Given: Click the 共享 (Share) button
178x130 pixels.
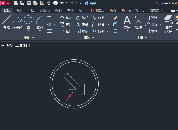Looking at the screenshot, I should point(90,3).
